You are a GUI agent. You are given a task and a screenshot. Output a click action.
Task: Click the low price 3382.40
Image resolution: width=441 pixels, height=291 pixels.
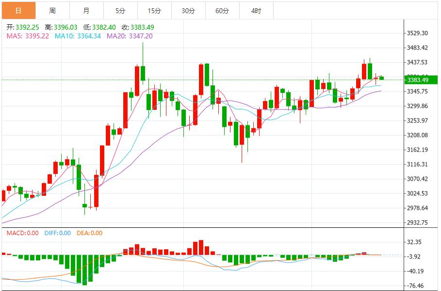pos(104,27)
